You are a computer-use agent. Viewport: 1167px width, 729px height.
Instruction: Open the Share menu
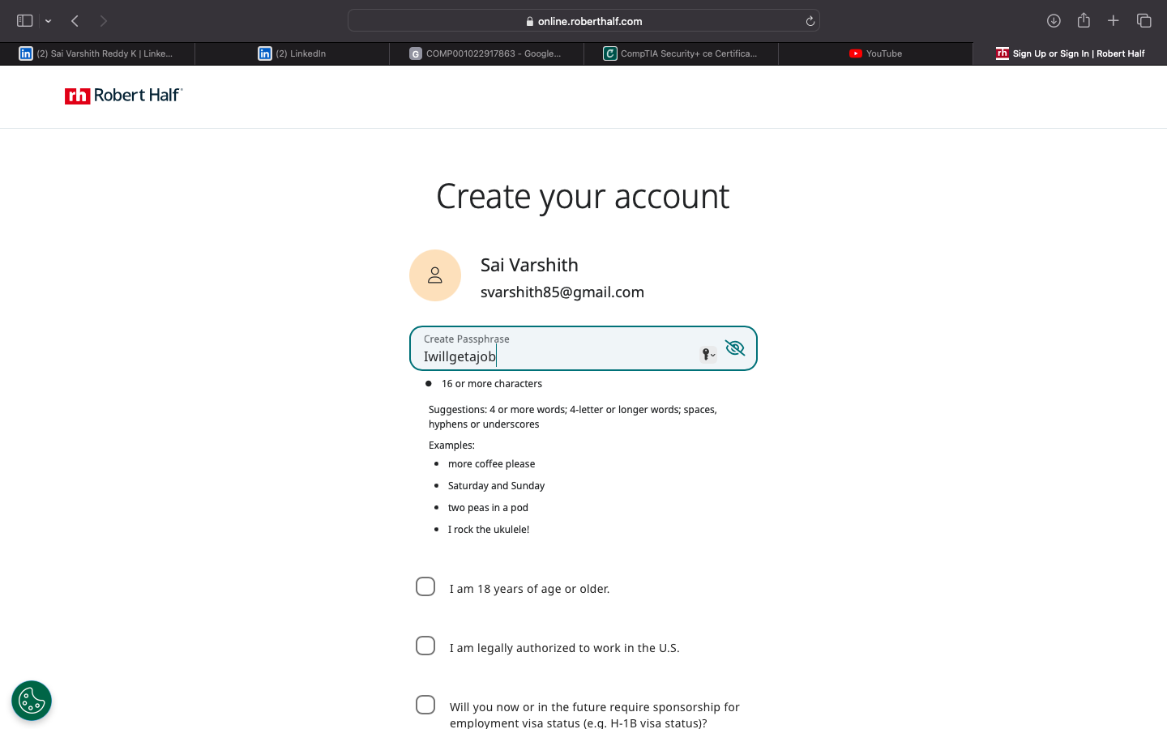(x=1084, y=21)
